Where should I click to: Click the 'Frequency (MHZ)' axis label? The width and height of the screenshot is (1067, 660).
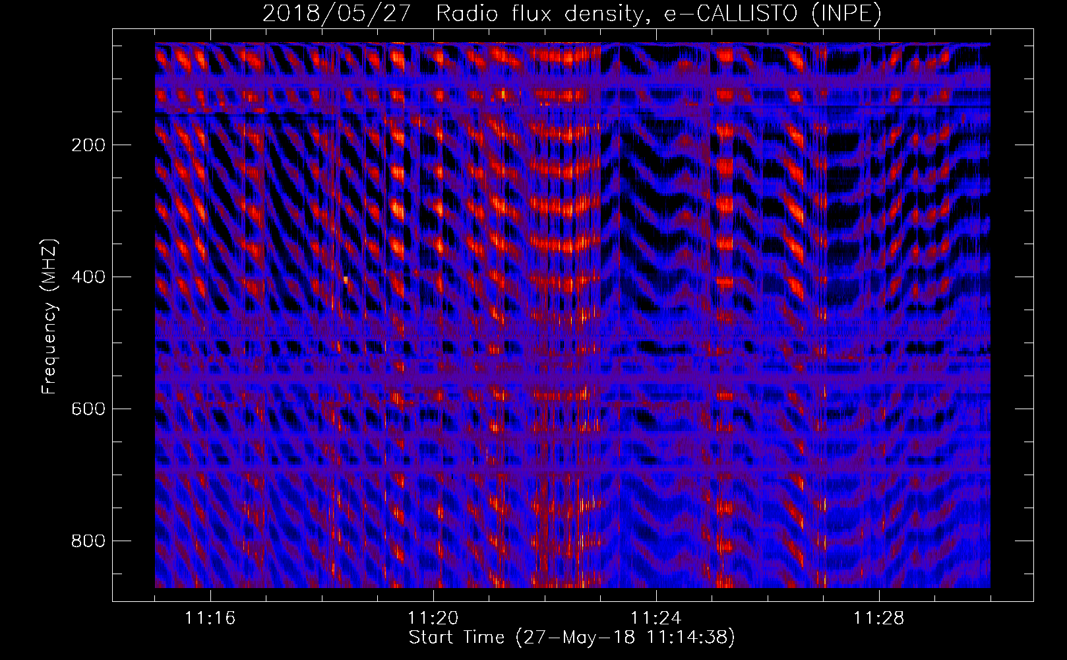tap(49, 316)
